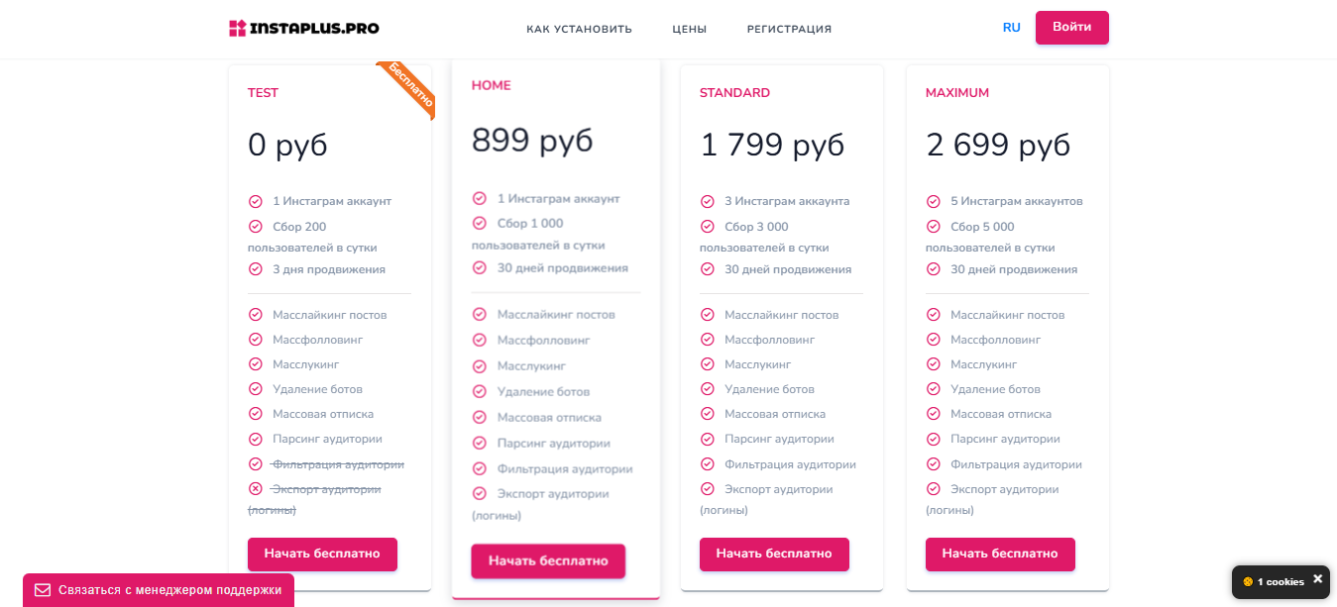Viewport: 1337px width, 607px height.
Task: Go to the Цены menu item
Action: pos(689,29)
